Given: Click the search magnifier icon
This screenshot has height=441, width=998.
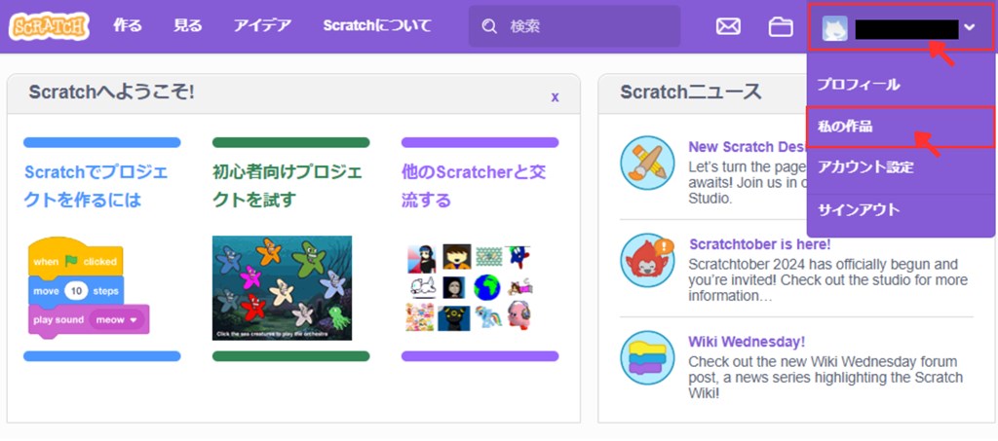Looking at the screenshot, I should click(x=489, y=26).
